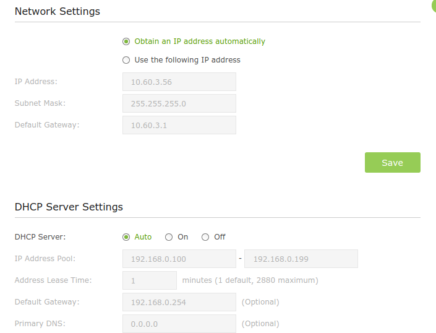
Task: Click the Network Settings section heading
Action: [x=58, y=11]
